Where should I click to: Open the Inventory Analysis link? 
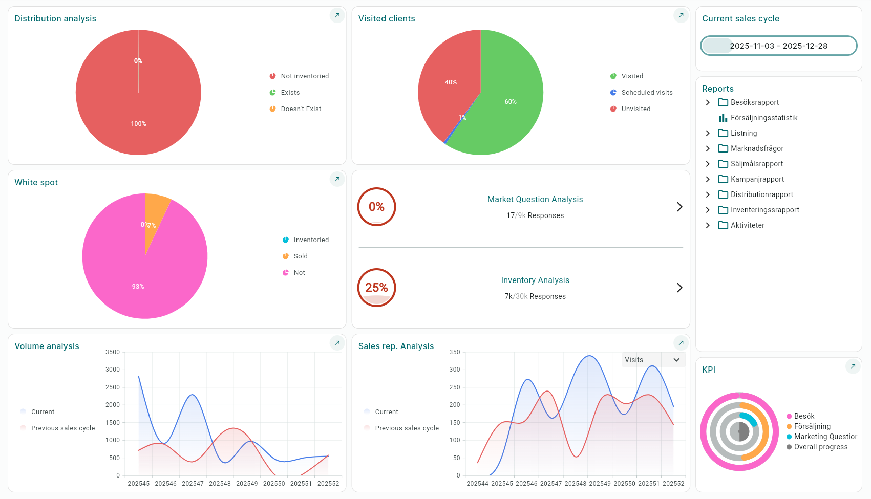tap(535, 280)
